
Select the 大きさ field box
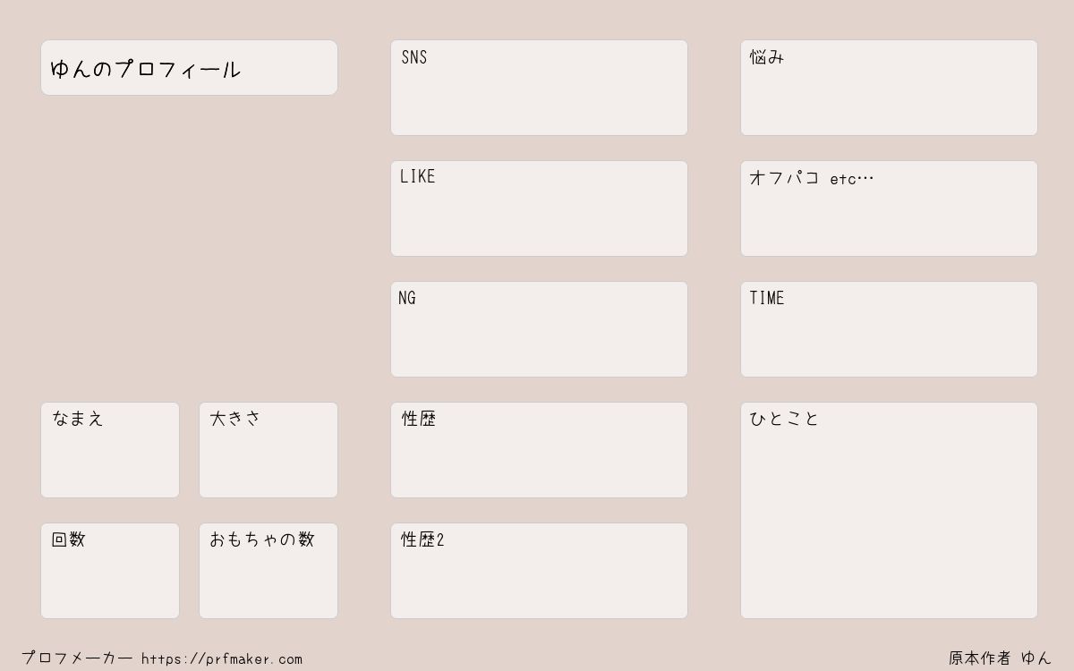click(268, 450)
